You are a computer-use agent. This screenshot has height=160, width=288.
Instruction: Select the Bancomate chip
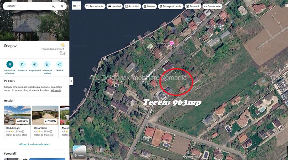pos(212,6)
